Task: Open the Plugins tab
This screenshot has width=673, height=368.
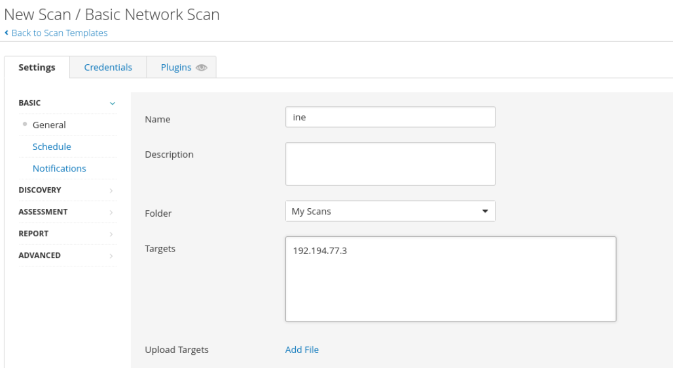Action: coord(175,67)
